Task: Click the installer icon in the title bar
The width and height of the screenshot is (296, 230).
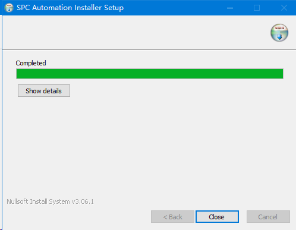Action: click(9, 8)
